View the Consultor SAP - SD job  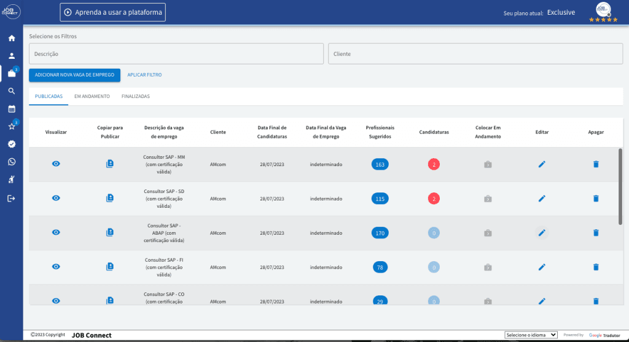pos(56,198)
